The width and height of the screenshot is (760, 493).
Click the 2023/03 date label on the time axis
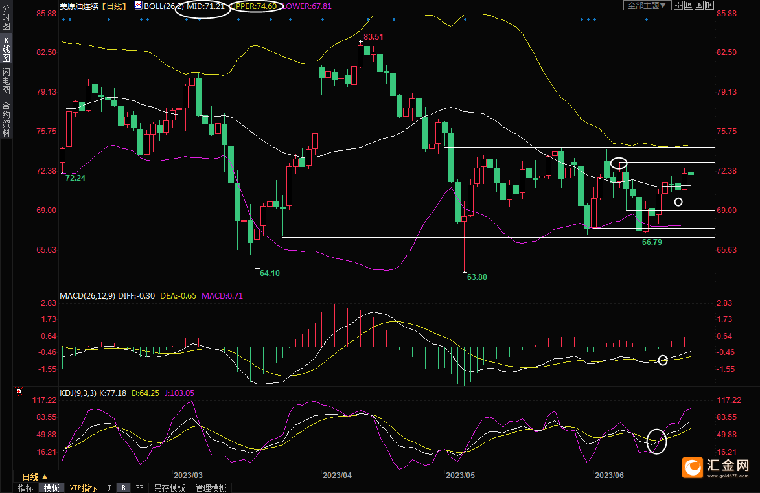(x=188, y=475)
